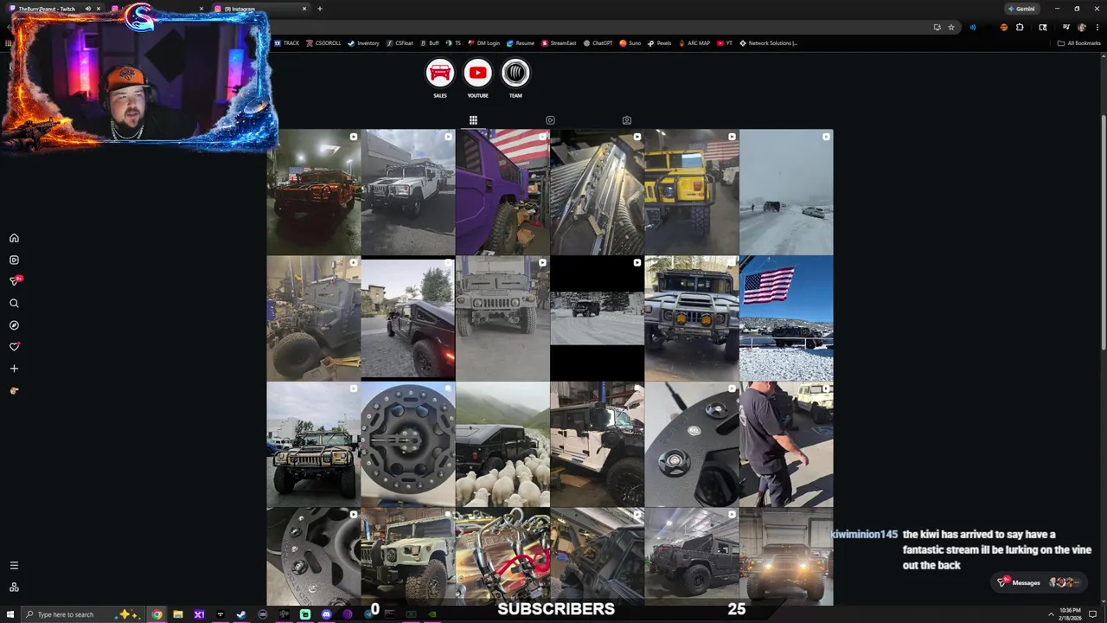
Task: Open the Hummer with sheep post
Action: [502, 445]
